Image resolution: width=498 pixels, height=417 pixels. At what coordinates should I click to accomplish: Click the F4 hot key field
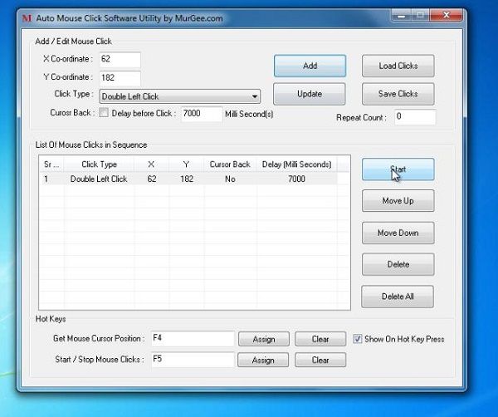(193, 339)
